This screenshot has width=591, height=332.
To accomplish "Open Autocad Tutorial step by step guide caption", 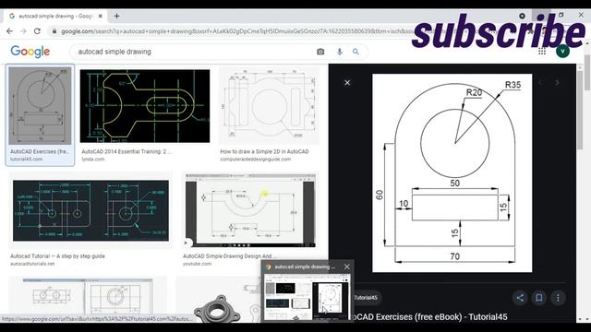I will click(x=57, y=256).
